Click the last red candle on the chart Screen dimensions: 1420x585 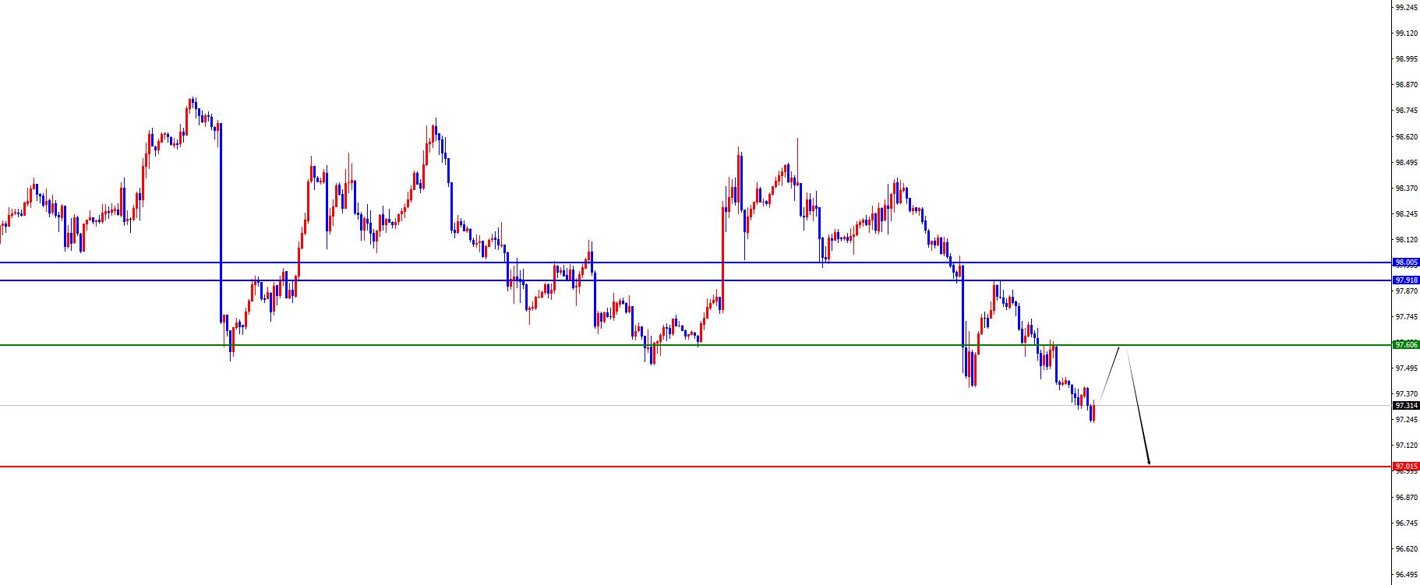1094,412
